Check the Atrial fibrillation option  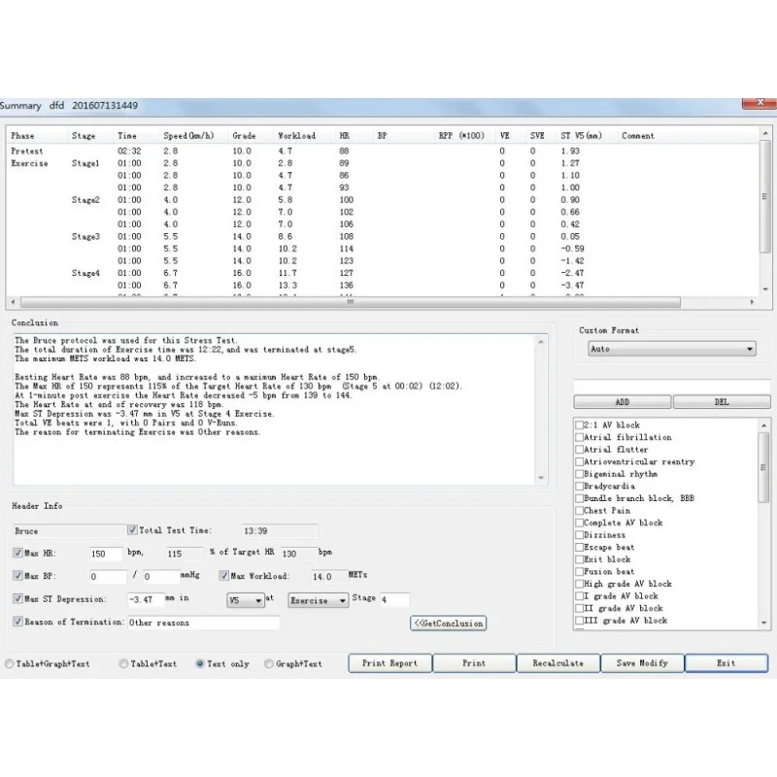(580, 438)
